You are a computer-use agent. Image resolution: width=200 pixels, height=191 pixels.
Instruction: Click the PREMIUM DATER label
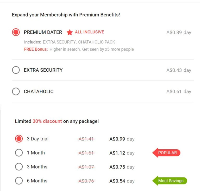[x=43, y=32]
